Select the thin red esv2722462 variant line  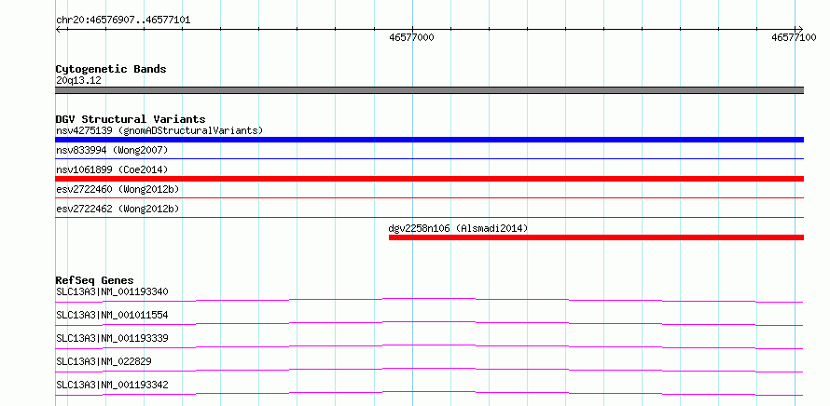(429, 217)
